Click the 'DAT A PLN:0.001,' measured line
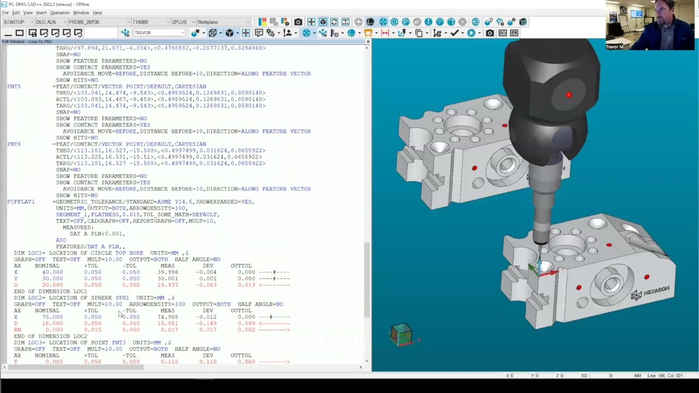The height and width of the screenshot is (393, 699). pyautogui.click(x=97, y=234)
